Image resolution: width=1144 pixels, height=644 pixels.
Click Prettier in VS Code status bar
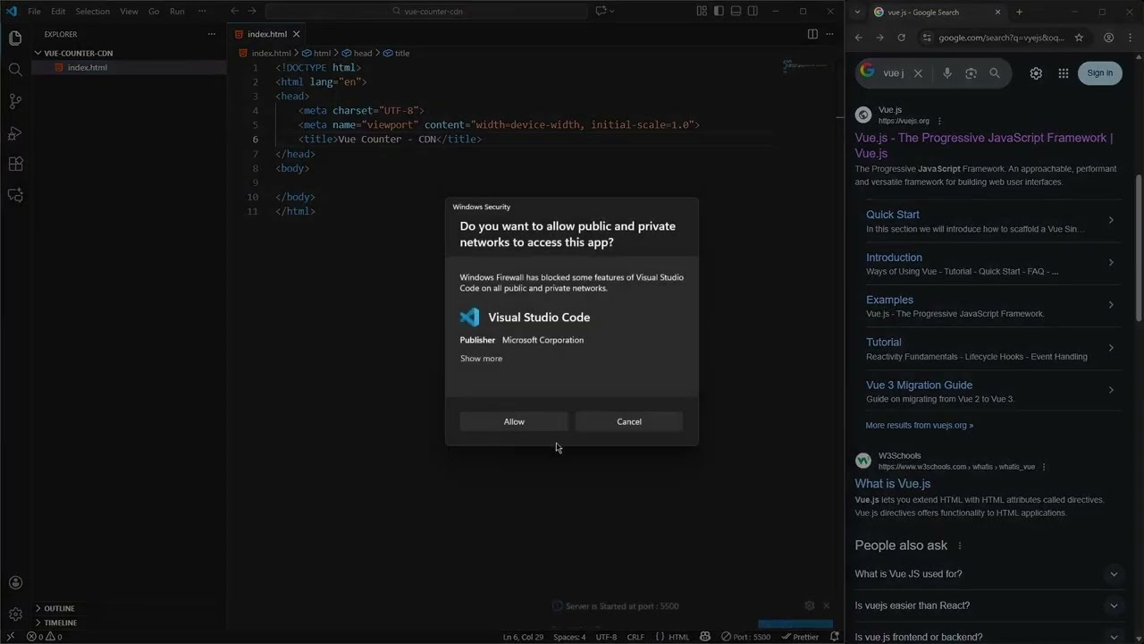point(800,637)
